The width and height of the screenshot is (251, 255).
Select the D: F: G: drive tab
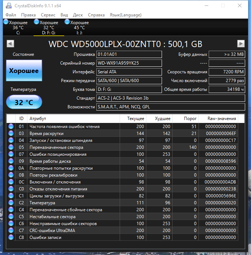pos(49,27)
